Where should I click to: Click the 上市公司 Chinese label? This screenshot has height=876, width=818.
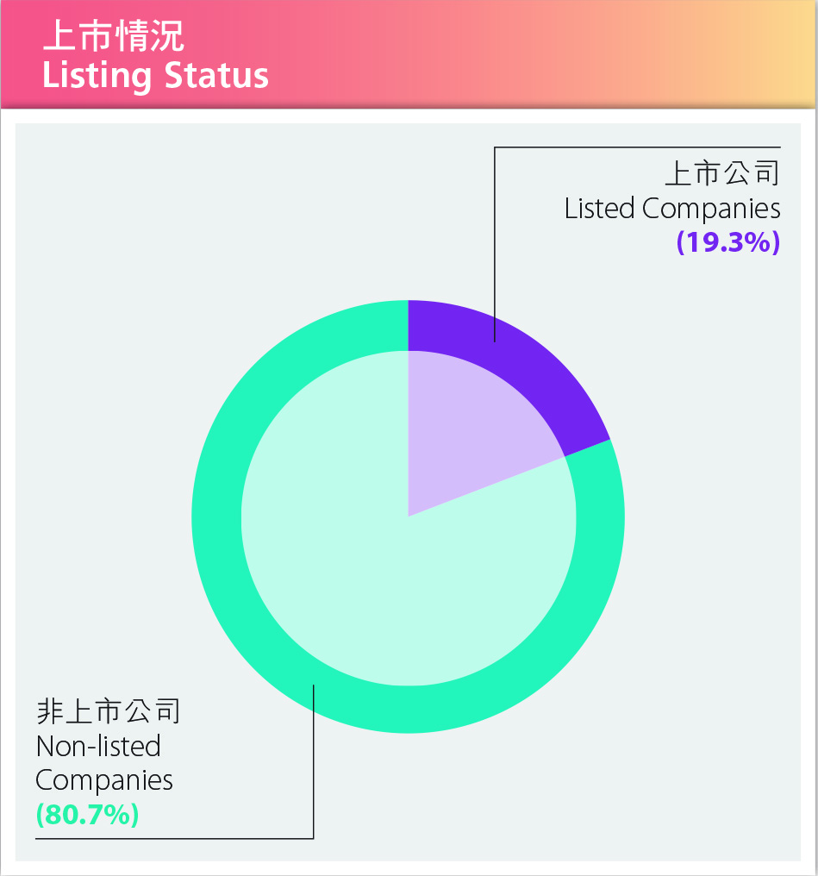click(722, 172)
